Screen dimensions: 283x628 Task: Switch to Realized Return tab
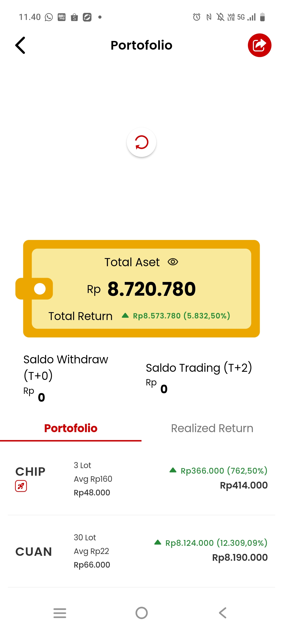tap(212, 428)
